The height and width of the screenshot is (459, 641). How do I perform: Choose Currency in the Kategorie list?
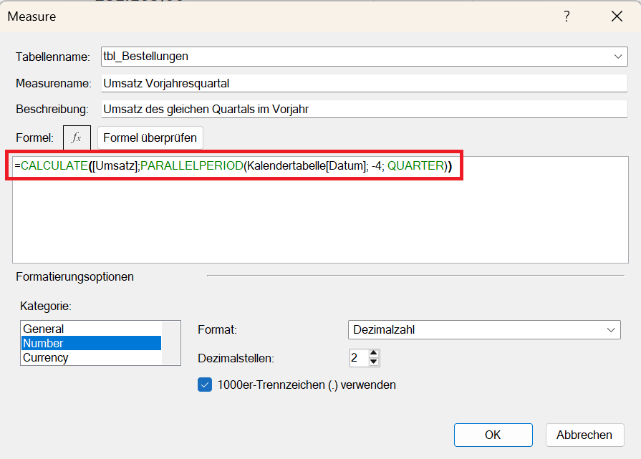coord(46,357)
